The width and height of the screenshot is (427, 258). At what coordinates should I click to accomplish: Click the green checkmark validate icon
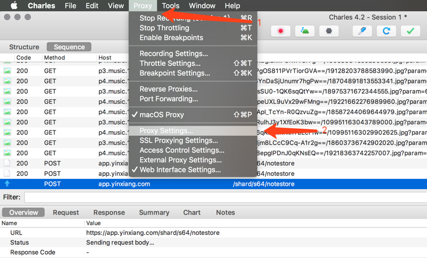pyautogui.click(x=410, y=31)
